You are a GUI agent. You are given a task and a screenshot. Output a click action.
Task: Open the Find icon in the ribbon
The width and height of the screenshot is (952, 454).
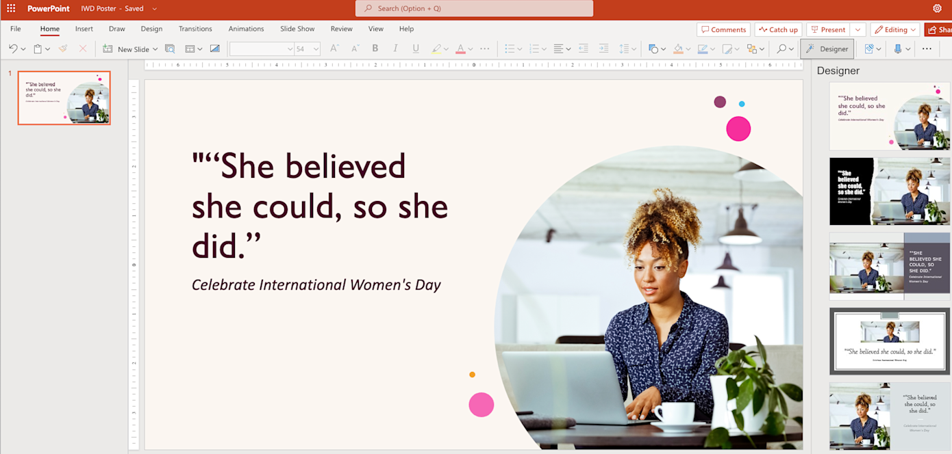coord(780,49)
